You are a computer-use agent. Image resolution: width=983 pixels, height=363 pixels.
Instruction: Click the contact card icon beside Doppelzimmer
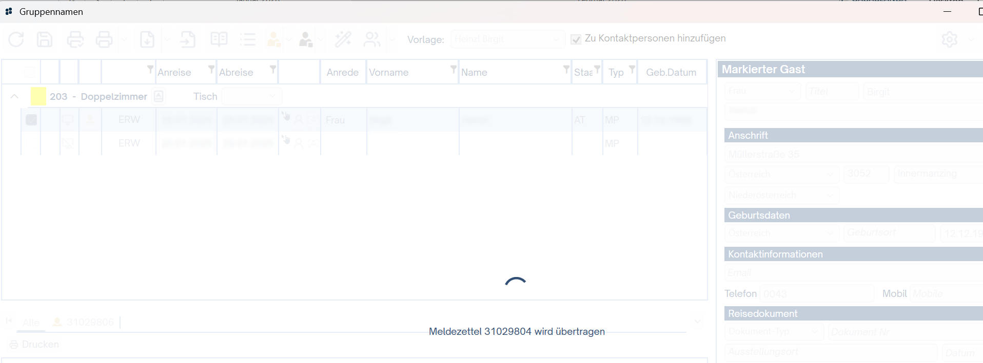(x=159, y=96)
